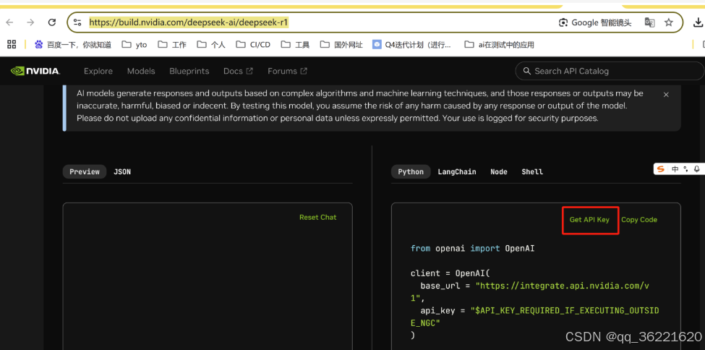
Task: Switch to the JSON tab
Action: (122, 172)
